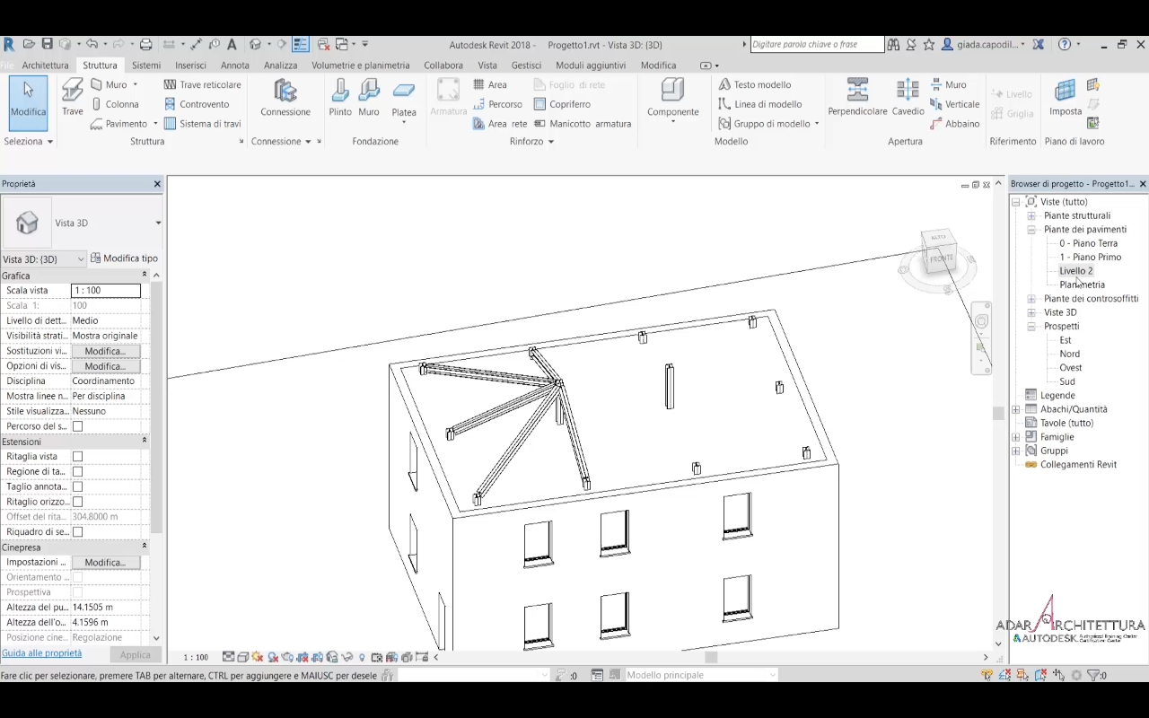Expand the Famiglie node in project browser
1149x718 pixels.
click(1016, 437)
